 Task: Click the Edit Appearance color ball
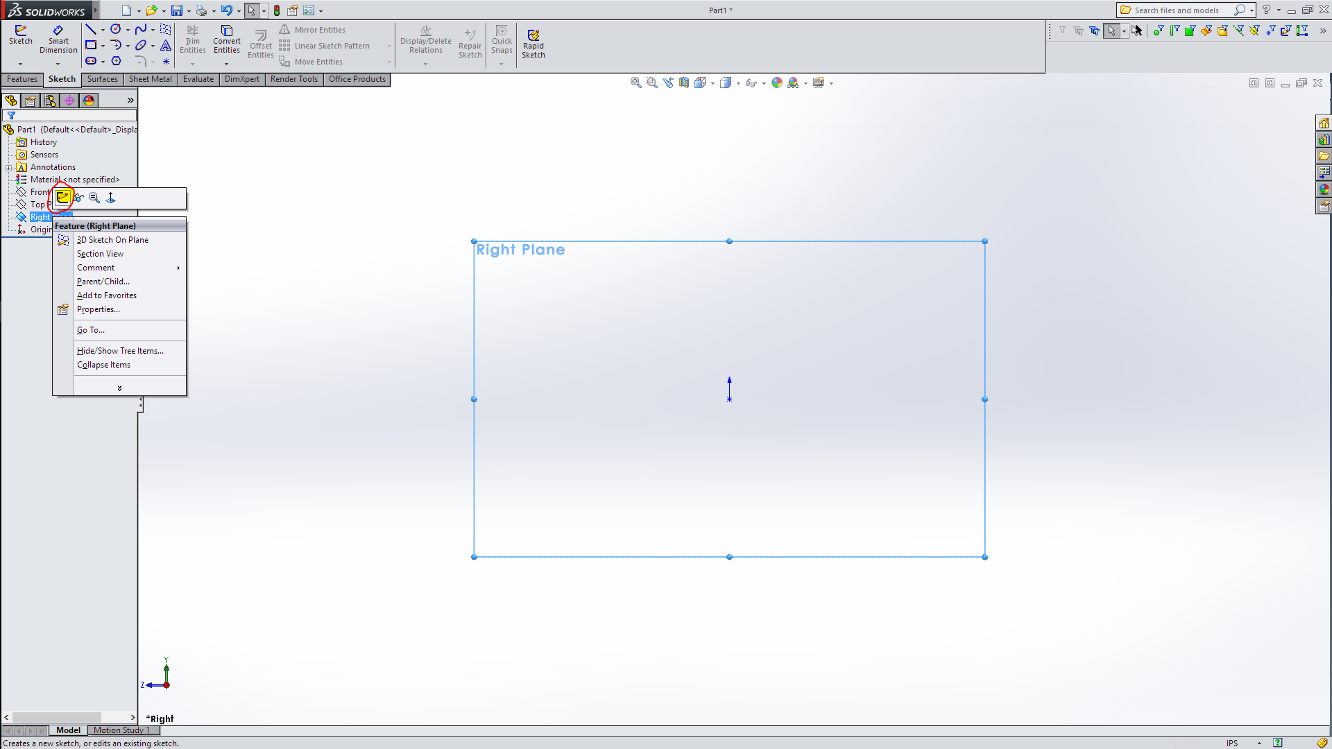click(x=776, y=83)
